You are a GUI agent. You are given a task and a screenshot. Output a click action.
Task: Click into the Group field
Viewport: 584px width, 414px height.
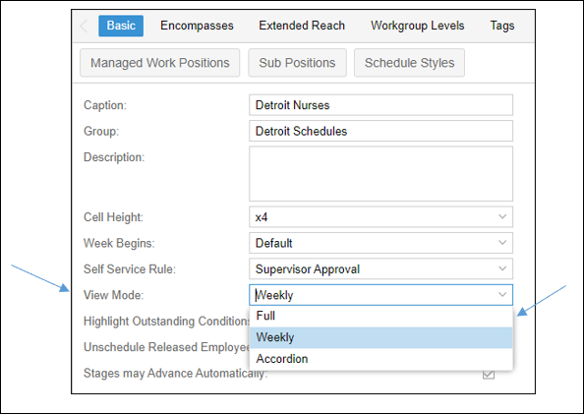380,131
